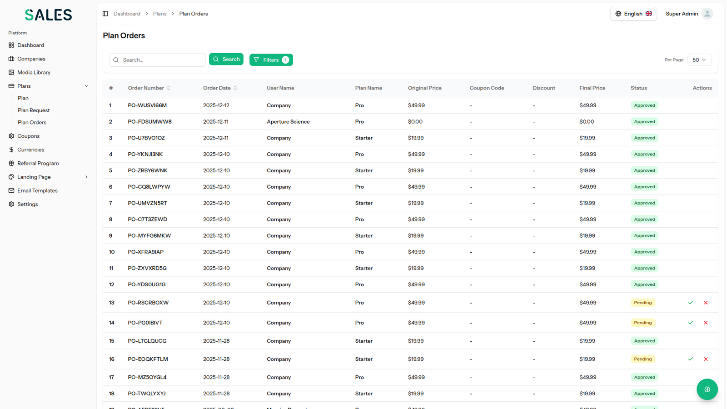Change language using the English selector

(x=633, y=14)
